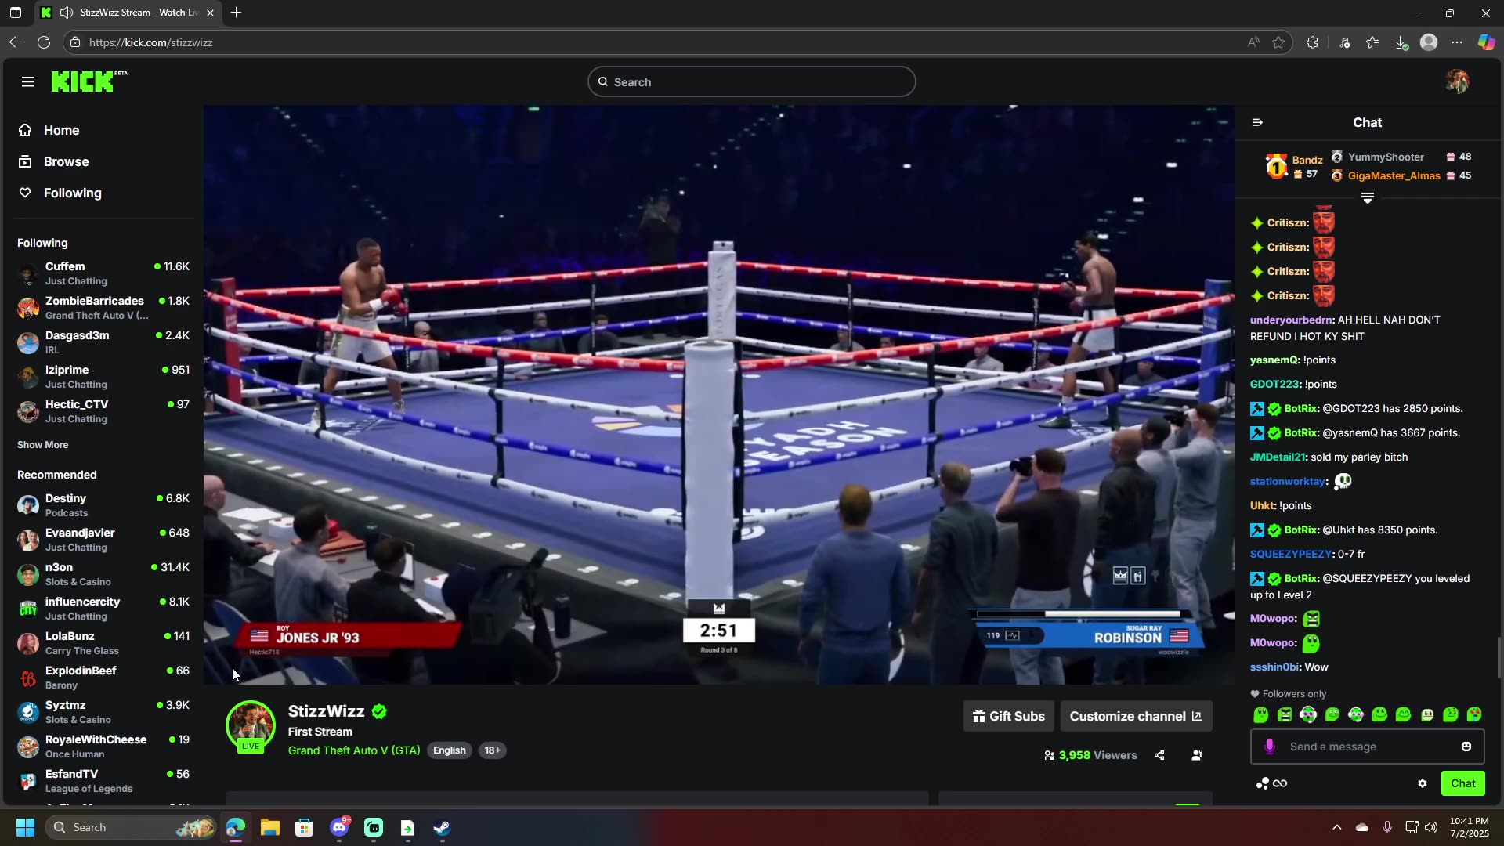This screenshot has width=1504, height=846.
Task: Toggle the navigation sidebar with the hamburger icon
Action: point(28,81)
